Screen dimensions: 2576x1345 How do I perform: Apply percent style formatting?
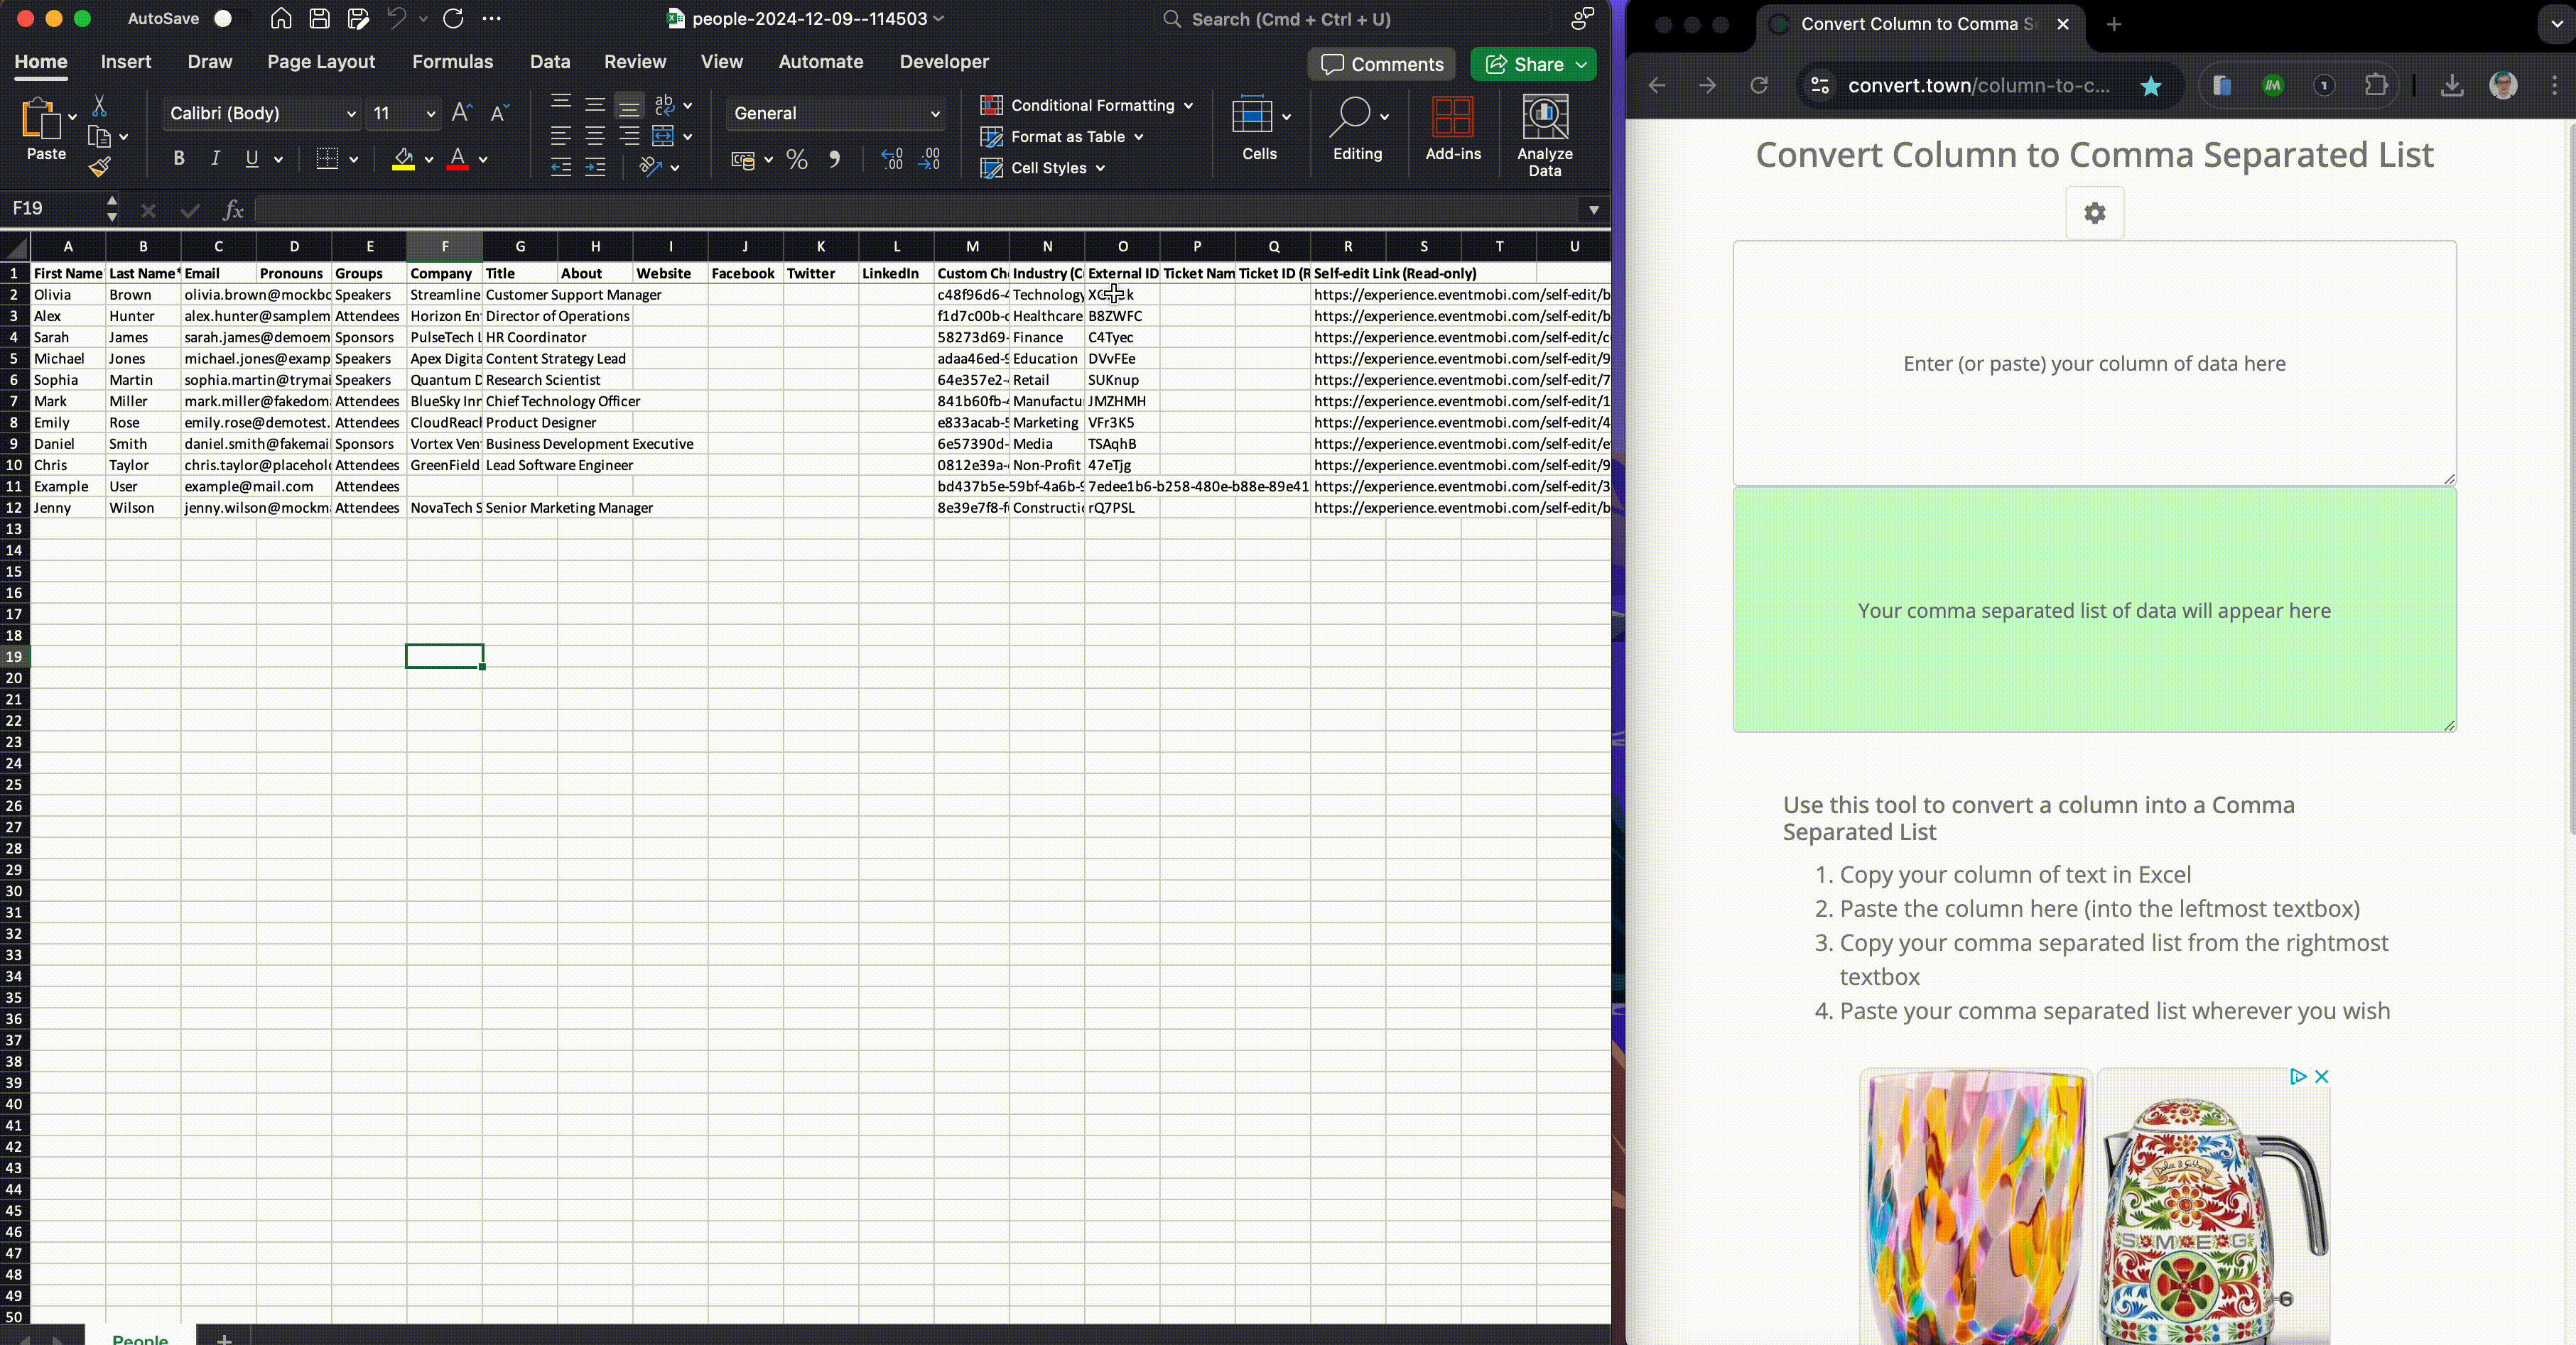coord(796,159)
